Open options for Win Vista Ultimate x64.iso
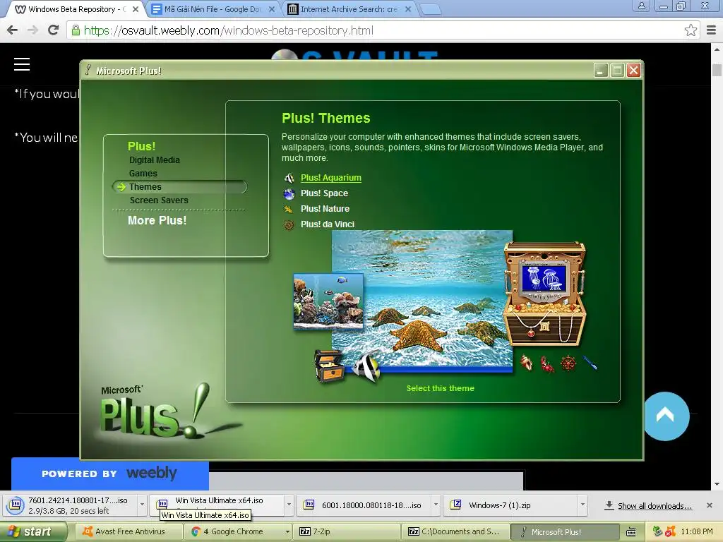 [289, 505]
